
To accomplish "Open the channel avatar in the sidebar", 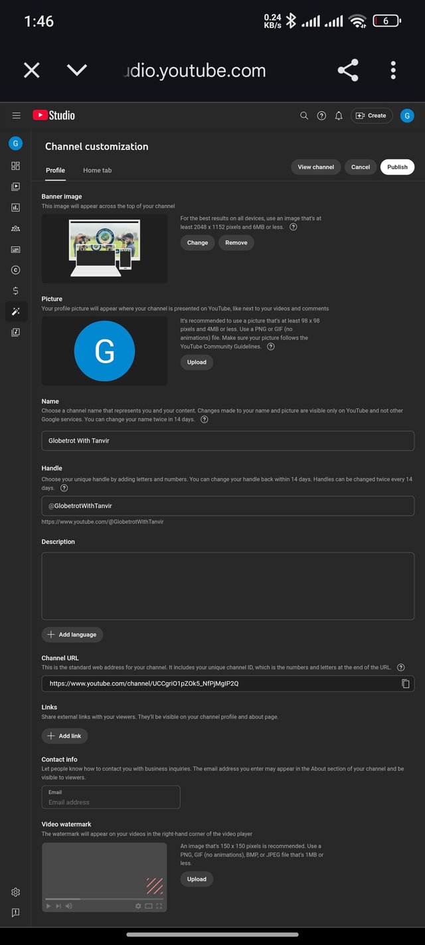I will point(15,143).
